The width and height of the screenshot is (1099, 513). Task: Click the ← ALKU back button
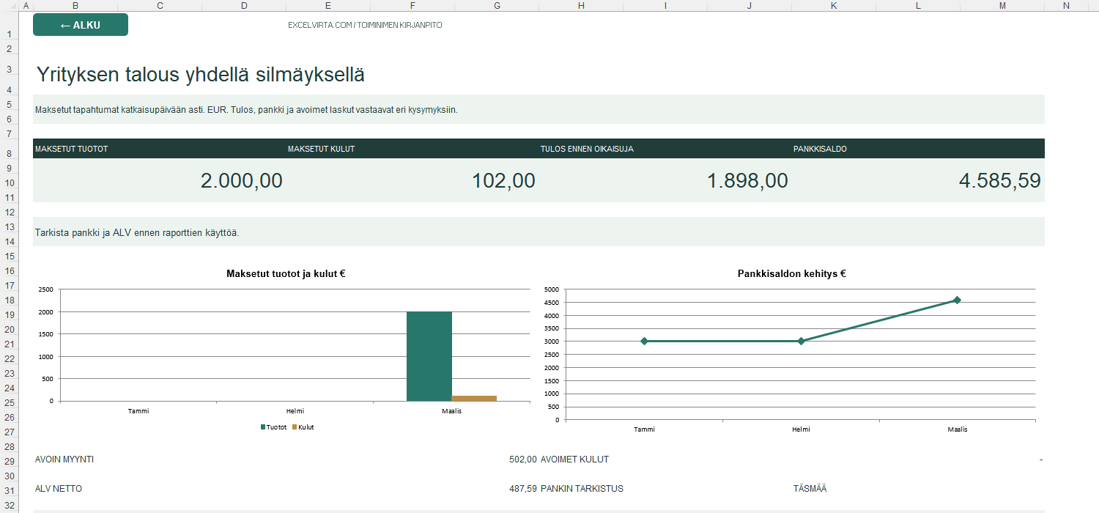click(x=81, y=25)
